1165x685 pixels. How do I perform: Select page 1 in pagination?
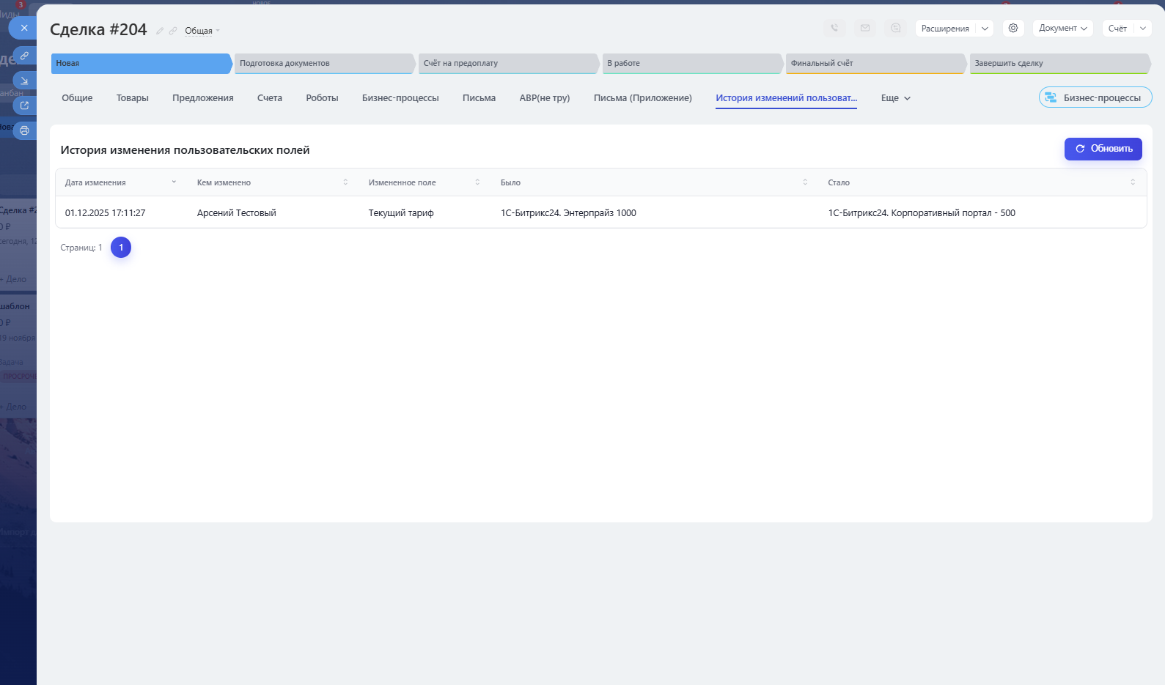tap(121, 248)
